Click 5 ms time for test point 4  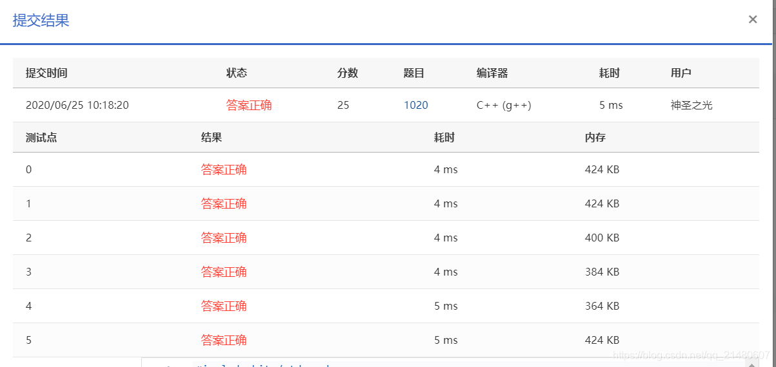(446, 306)
